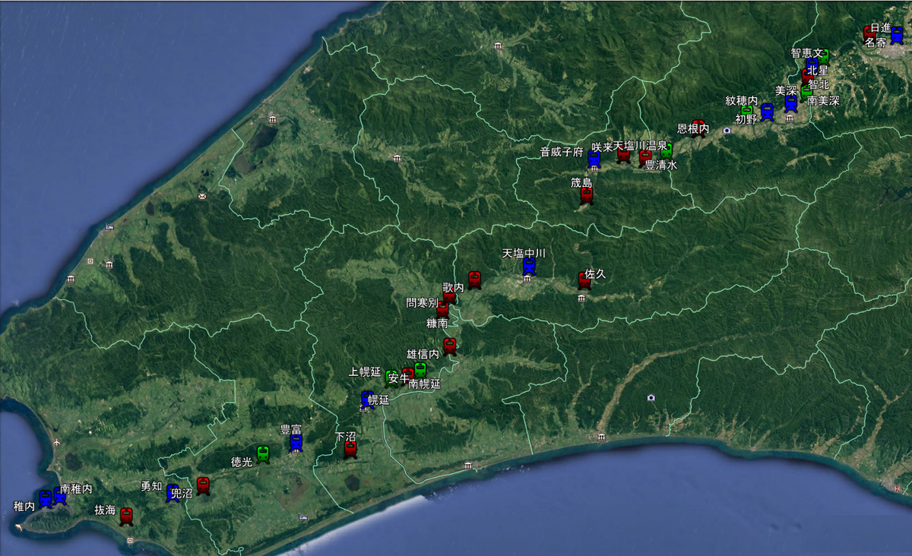Image resolution: width=912 pixels, height=556 pixels.
Task: Select the 初野 label
Action: point(746,119)
